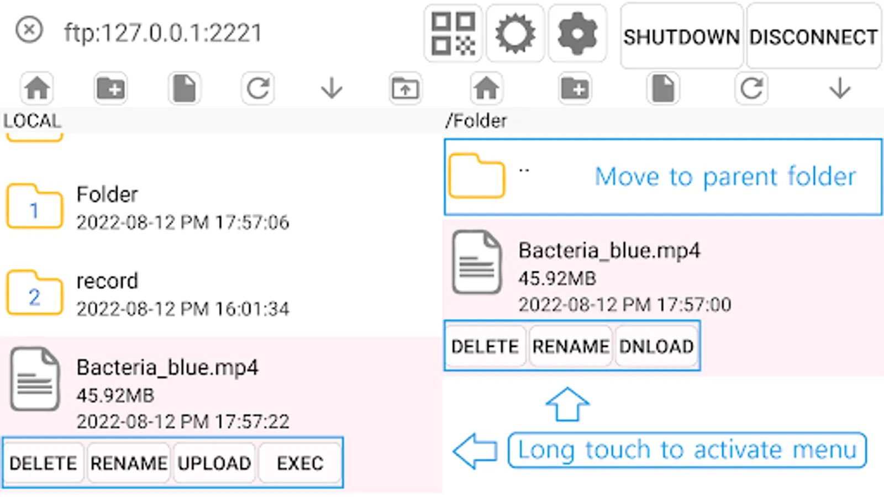Go to local home directory
Viewport: 884px width, 497px height.
[x=37, y=88]
